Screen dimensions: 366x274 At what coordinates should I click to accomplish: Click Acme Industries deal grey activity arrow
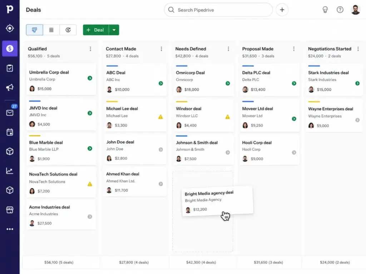(90, 217)
